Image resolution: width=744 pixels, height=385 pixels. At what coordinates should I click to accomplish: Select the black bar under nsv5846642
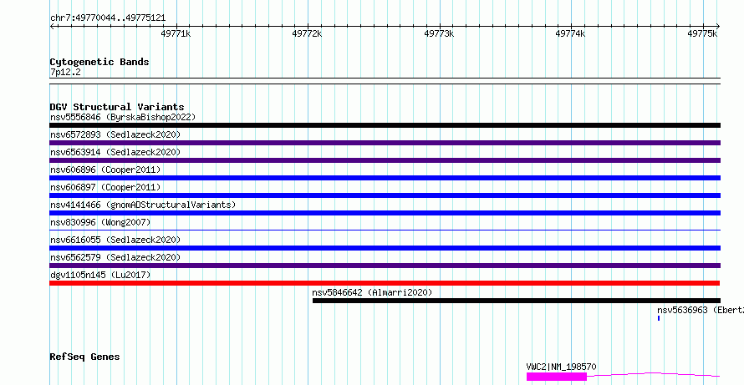point(517,301)
